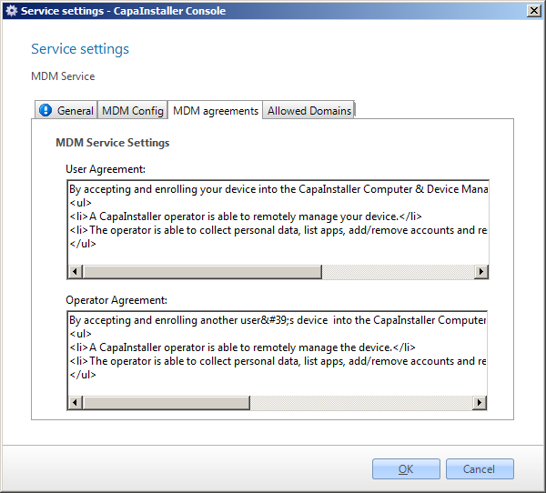Dismiss dialog with the Cancel button
This screenshot has width=546, height=493.
point(480,469)
